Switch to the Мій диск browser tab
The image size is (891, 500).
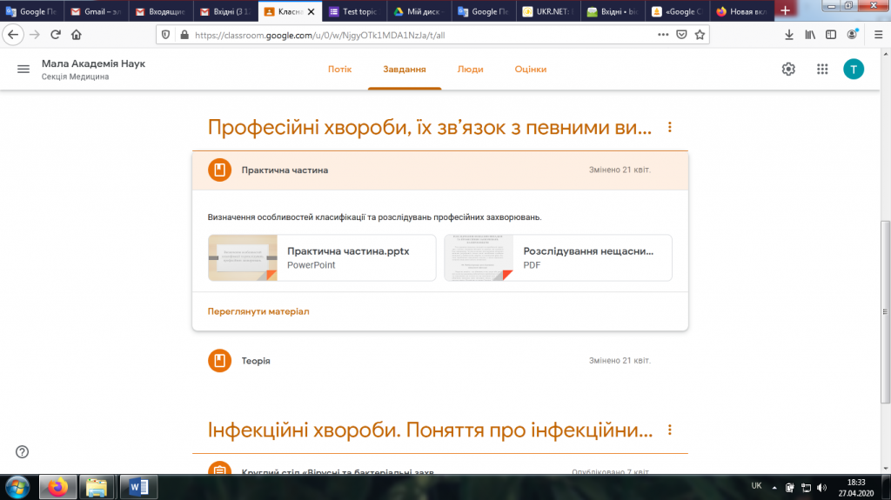419,11
